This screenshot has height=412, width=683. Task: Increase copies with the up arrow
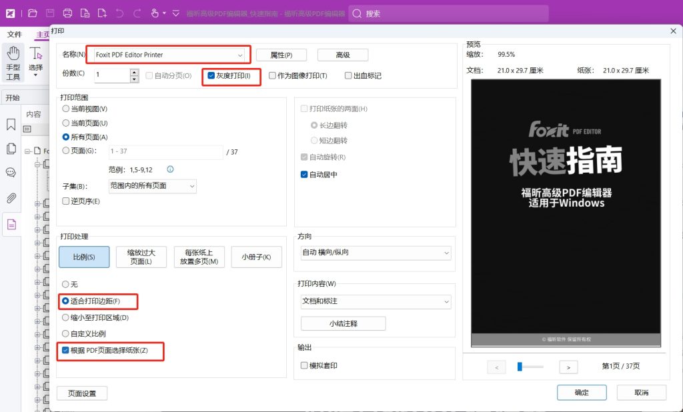[135, 72]
